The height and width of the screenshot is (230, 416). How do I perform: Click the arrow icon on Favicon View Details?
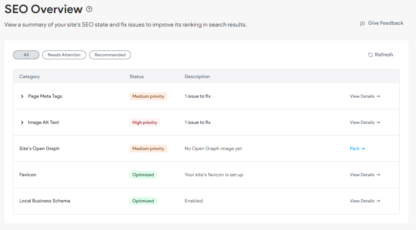379,174
